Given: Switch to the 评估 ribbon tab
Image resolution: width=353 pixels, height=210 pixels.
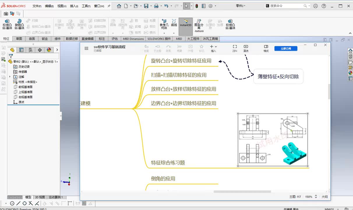Looking at the screenshot, I should (115, 38).
